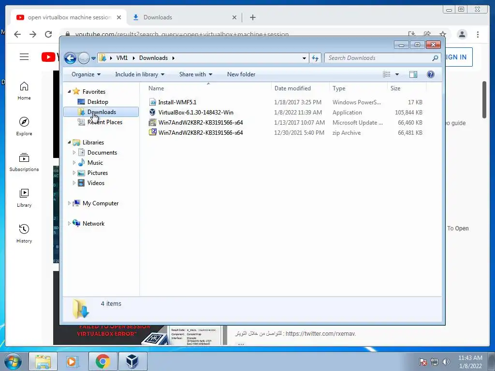Click Downloads in the address breadcrumb
This screenshot has height=371, width=495.
tap(153, 58)
